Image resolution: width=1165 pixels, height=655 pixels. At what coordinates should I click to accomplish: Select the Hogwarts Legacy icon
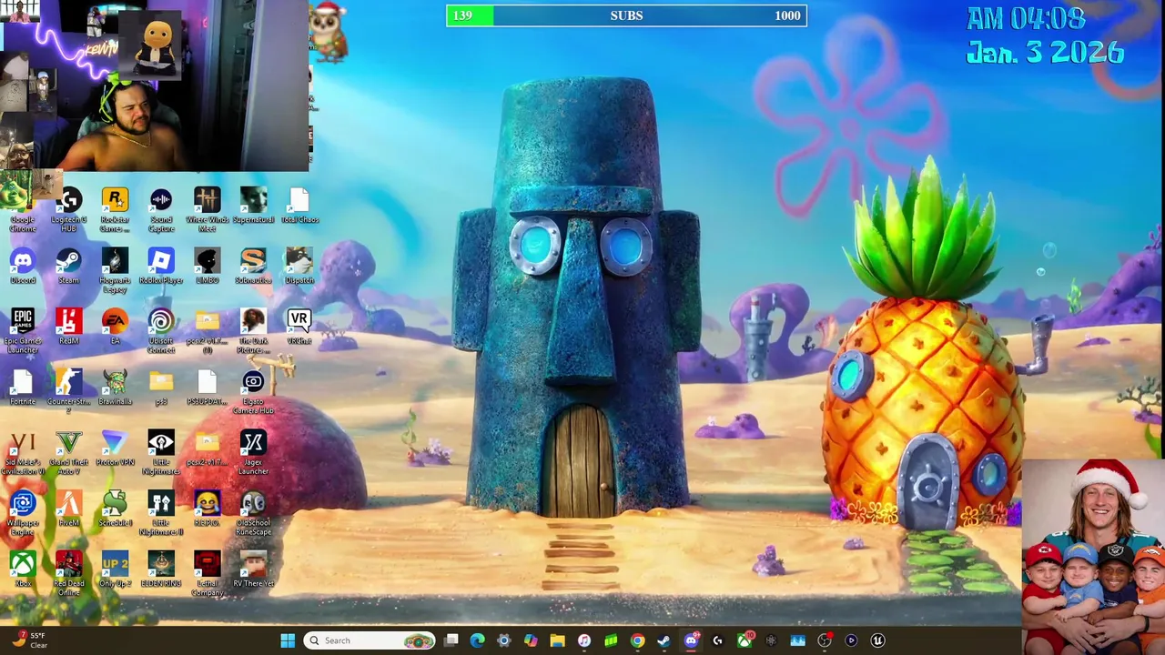[115, 271]
